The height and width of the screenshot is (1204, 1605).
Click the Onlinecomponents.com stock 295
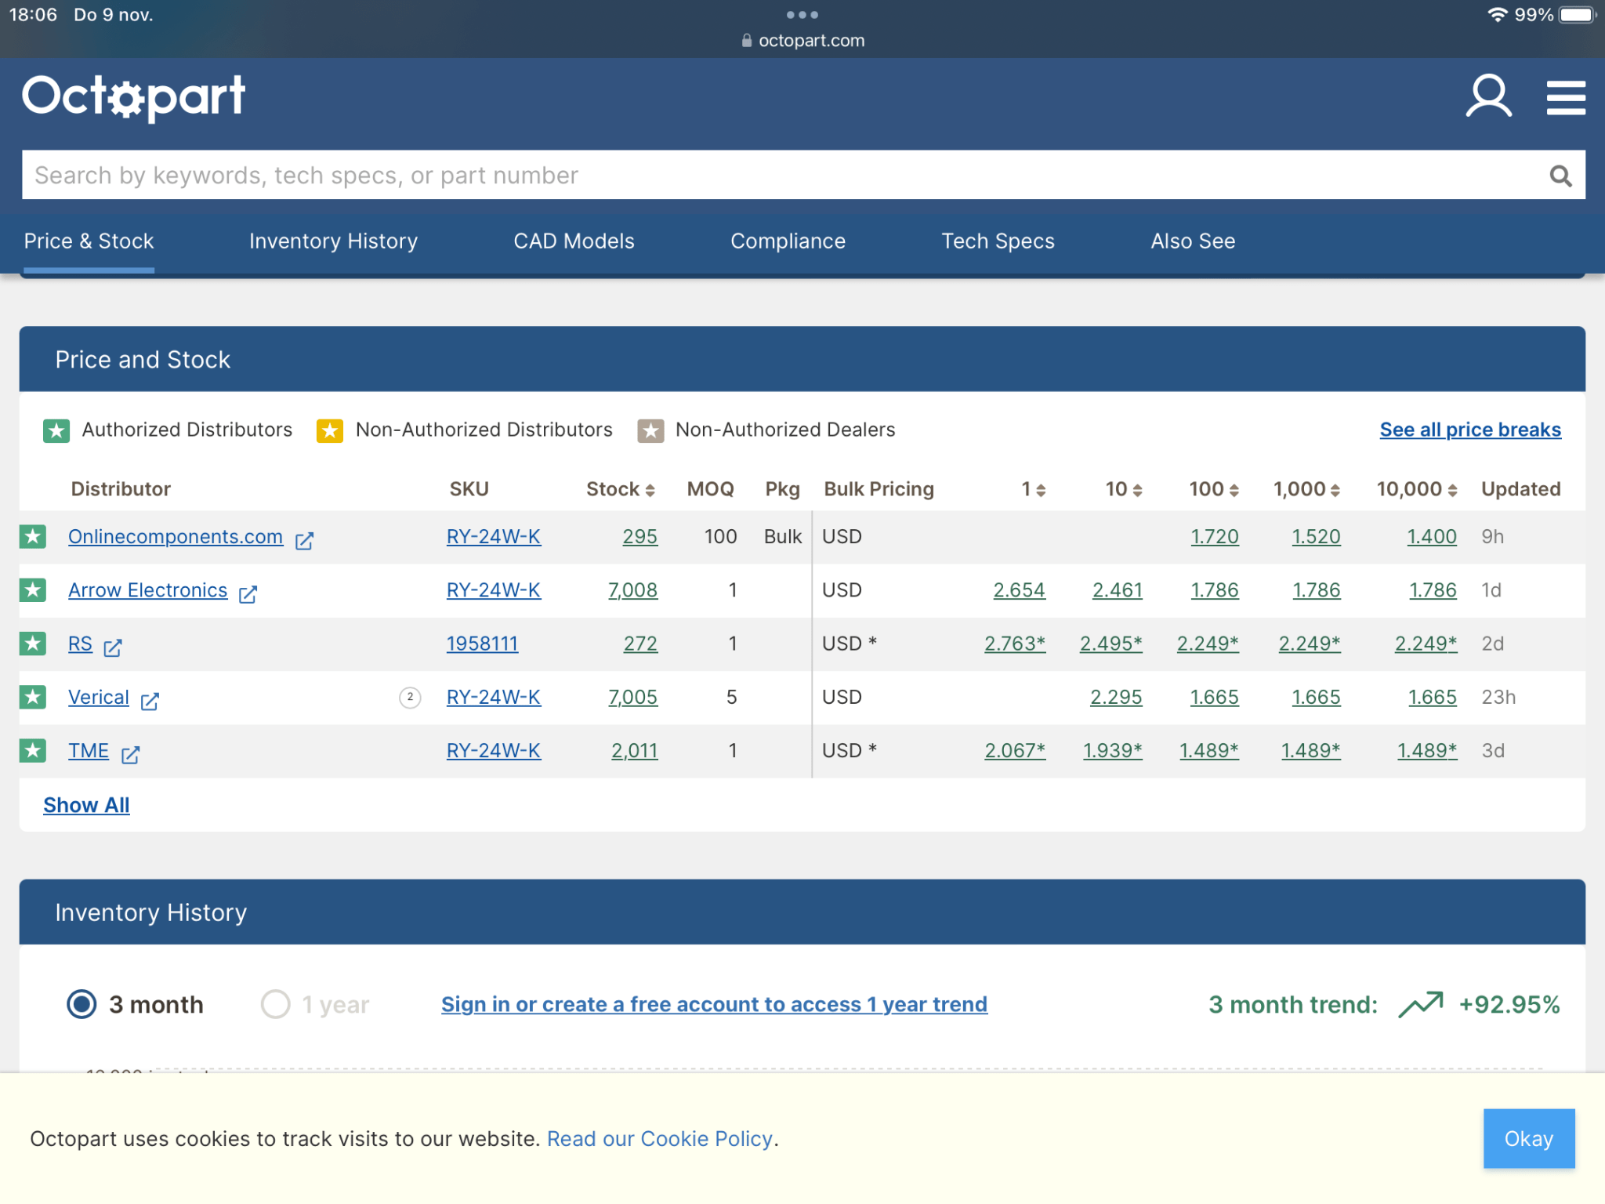point(639,537)
